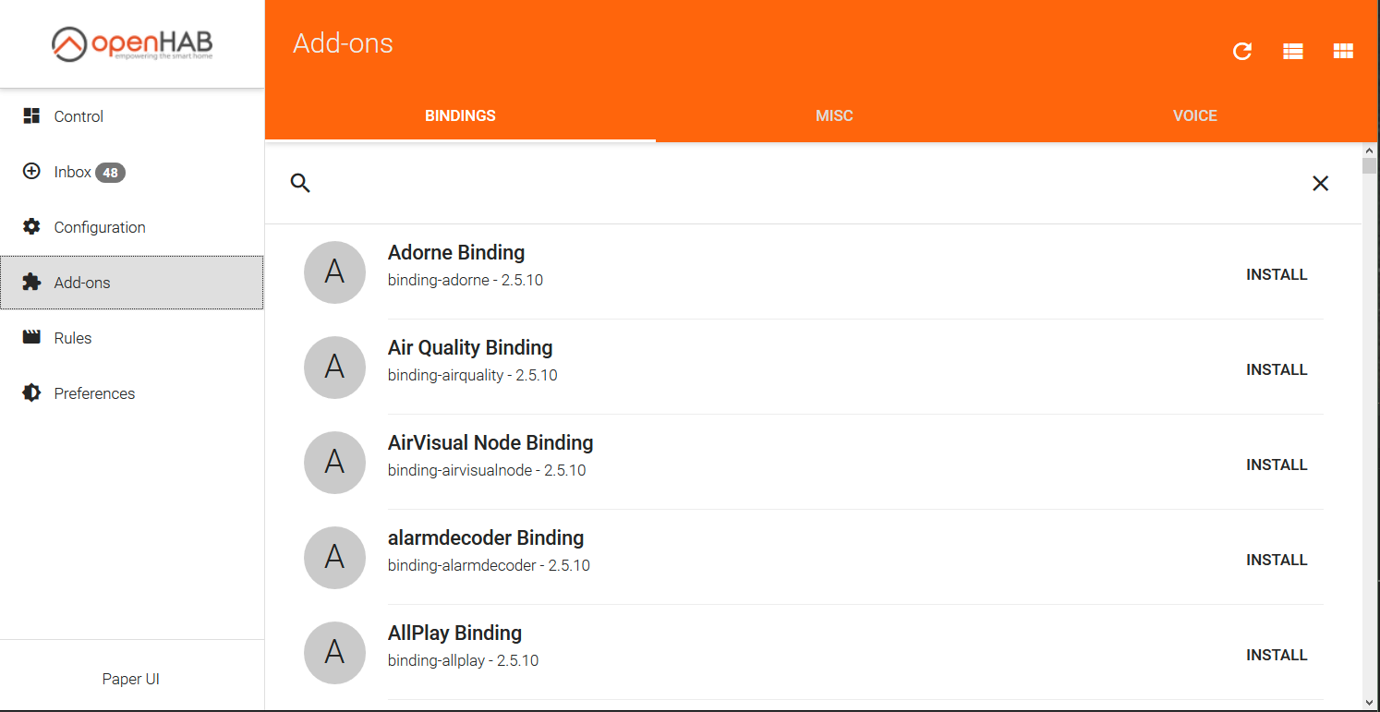
Task: Click the scrollbar down arrow
Action: pos(1370,702)
